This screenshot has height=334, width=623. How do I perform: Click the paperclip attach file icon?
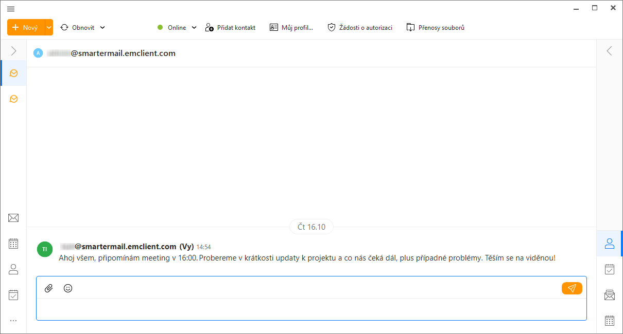[49, 288]
